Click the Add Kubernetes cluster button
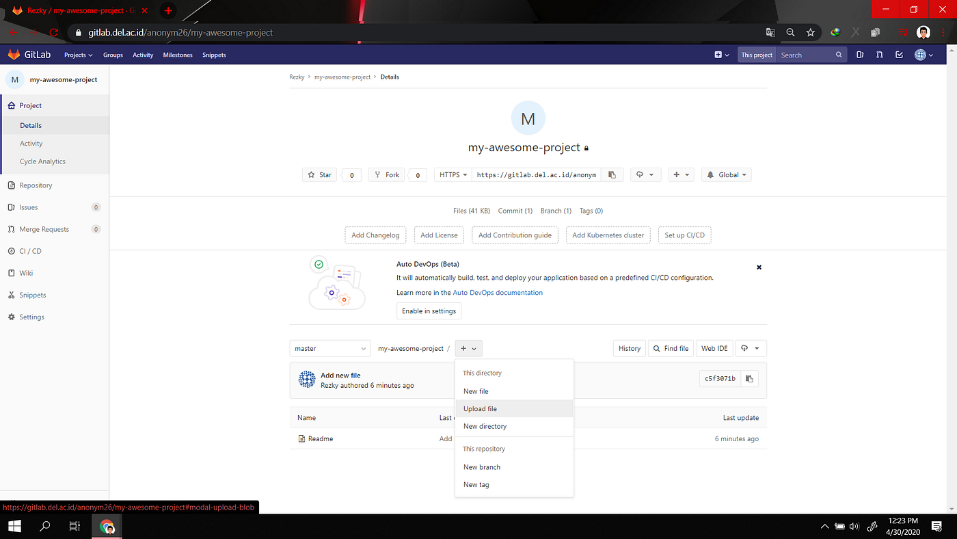The height and width of the screenshot is (539, 957). [608, 235]
